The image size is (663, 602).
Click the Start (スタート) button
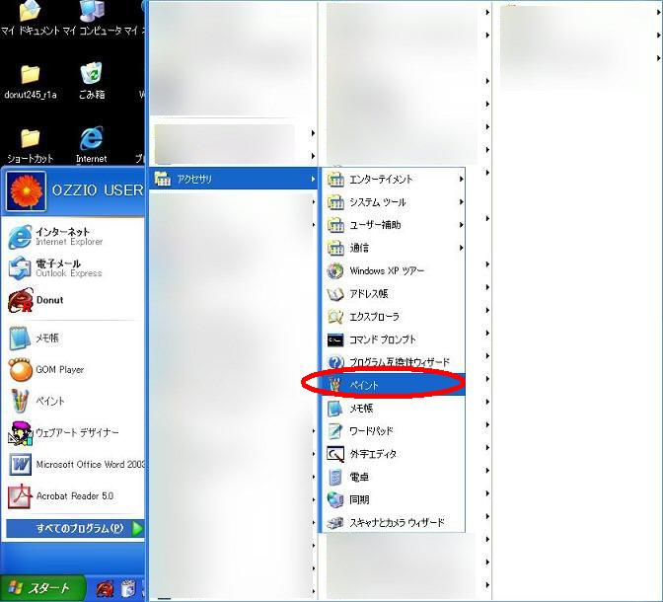[40, 588]
